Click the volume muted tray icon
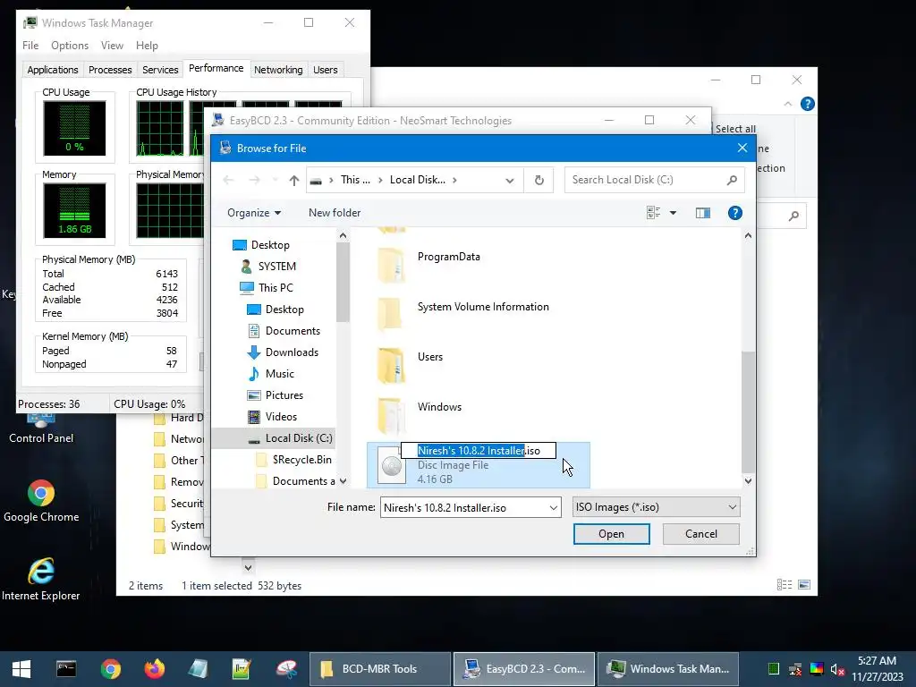 tap(837, 669)
